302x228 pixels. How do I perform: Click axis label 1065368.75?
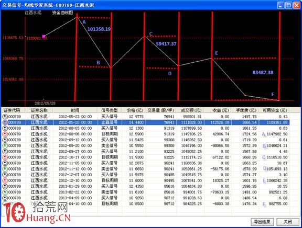pos(13,59)
